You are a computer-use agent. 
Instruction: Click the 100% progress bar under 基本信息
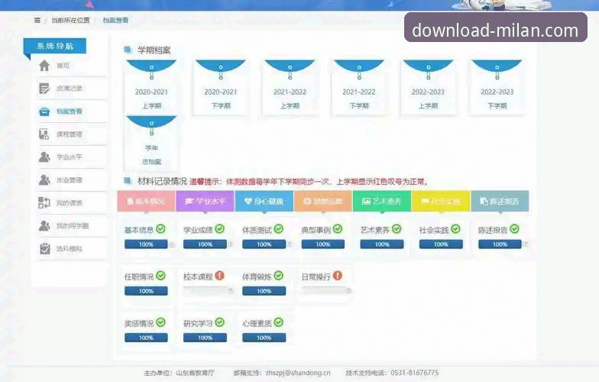click(x=146, y=244)
